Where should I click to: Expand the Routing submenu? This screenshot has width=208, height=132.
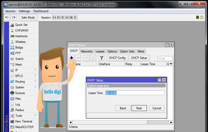coord(36,81)
